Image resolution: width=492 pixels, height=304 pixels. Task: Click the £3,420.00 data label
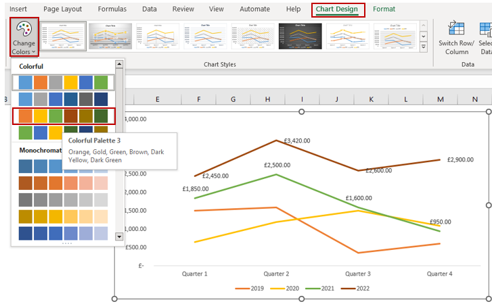coord(297,141)
